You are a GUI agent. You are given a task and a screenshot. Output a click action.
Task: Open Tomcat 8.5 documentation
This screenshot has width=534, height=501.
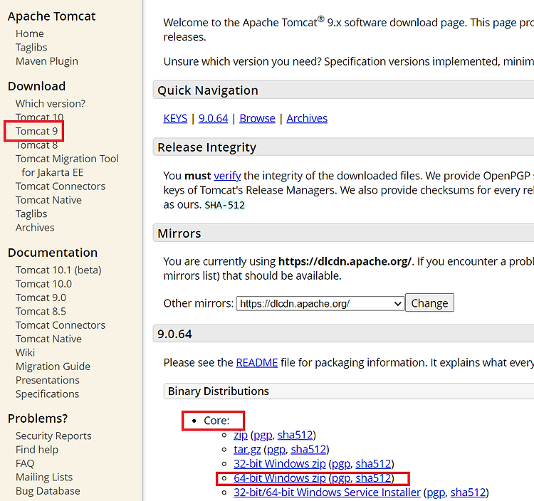click(41, 312)
